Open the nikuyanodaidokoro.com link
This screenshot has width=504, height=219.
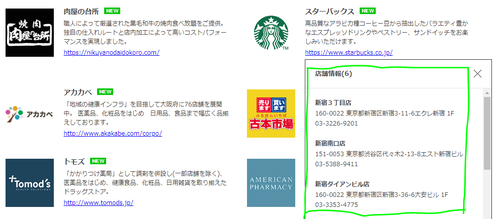coord(112,52)
